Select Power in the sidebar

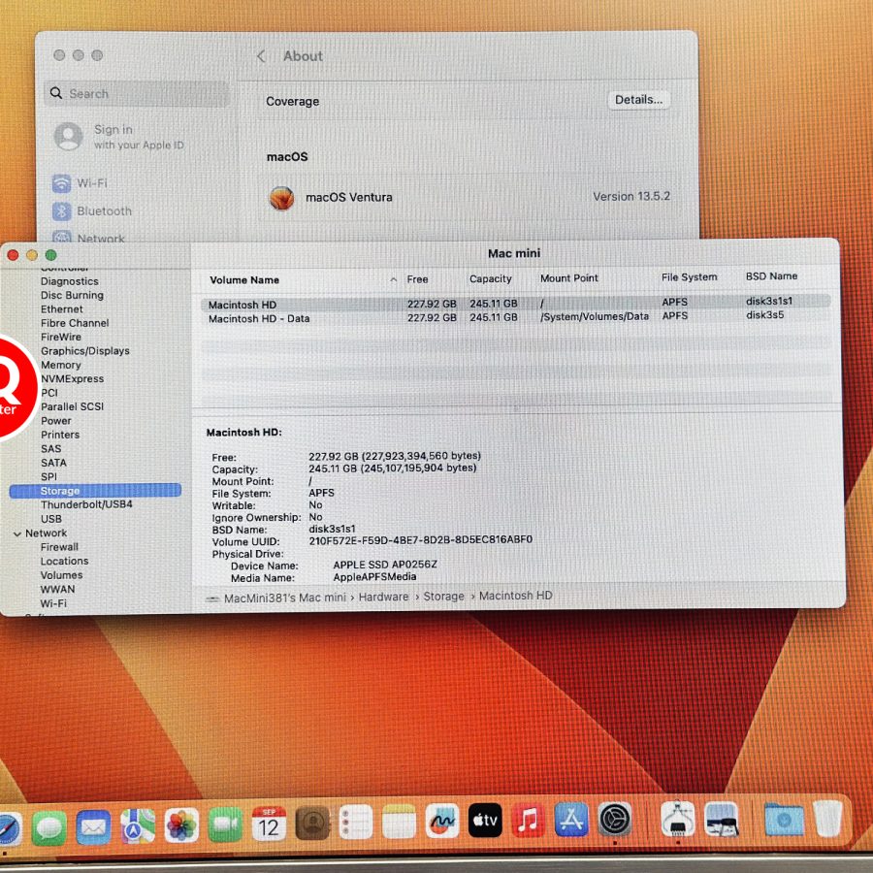(56, 421)
